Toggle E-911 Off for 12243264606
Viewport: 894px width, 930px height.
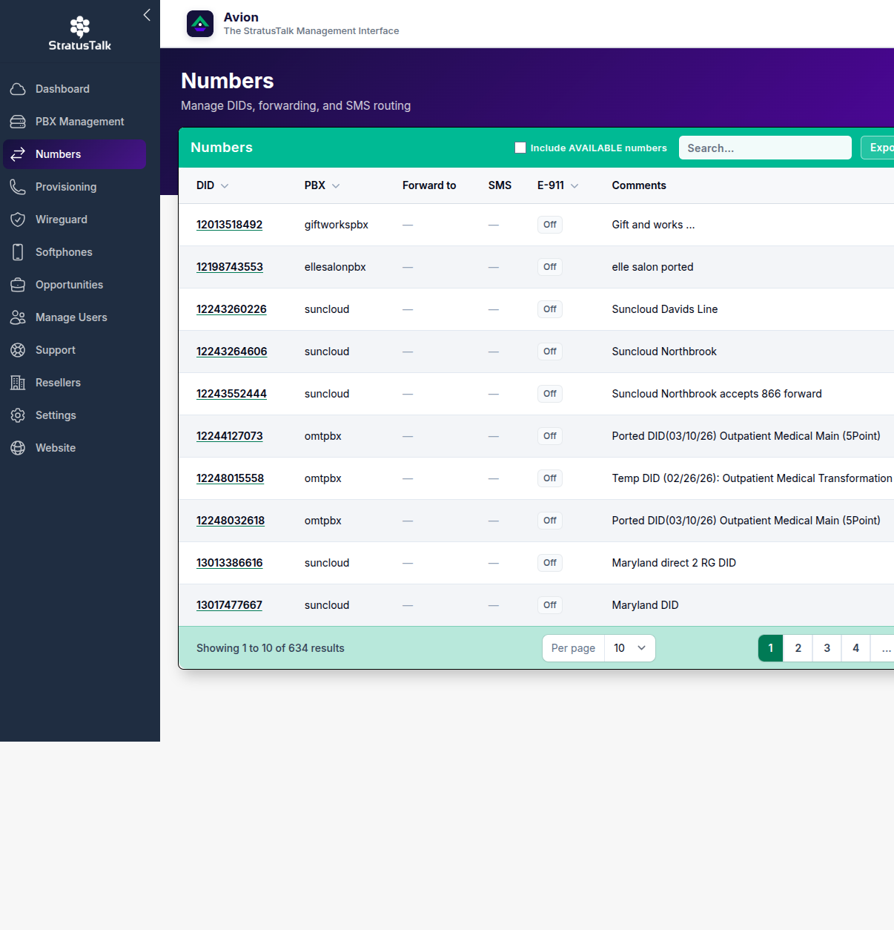[x=550, y=352]
